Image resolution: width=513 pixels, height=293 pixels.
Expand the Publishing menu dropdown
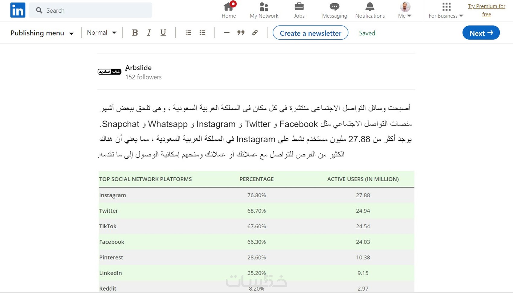pos(42,33)
